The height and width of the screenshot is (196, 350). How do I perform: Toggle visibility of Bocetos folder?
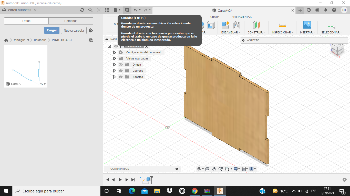(121, 77)
